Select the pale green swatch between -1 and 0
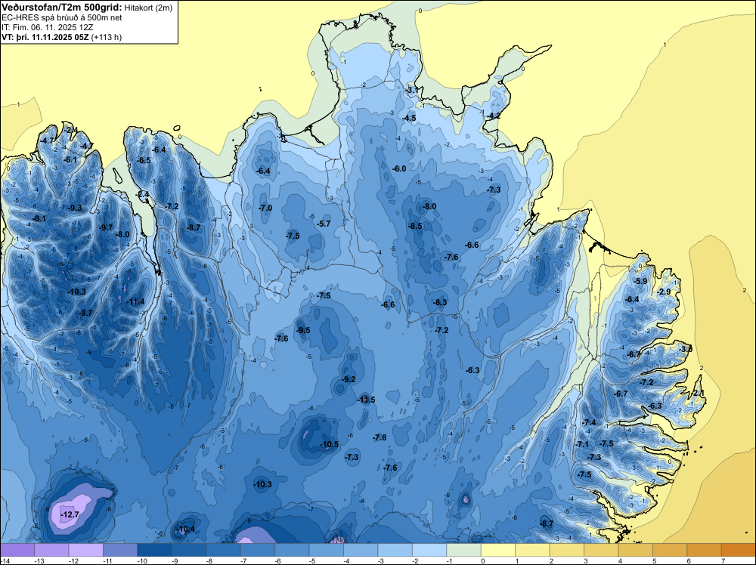 (x=464, y=550)
